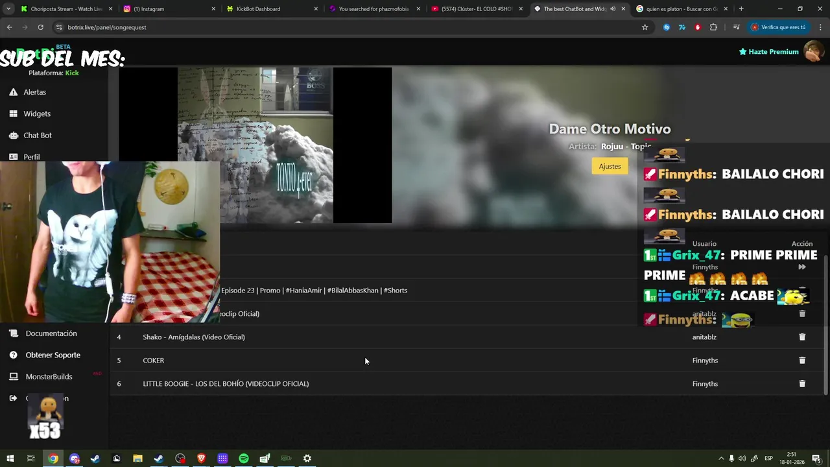Image resolution: width=830 pixels, height=467 pixels.
Task: Open Spotify from the taskbar
Action: click(x=244, y=459)
